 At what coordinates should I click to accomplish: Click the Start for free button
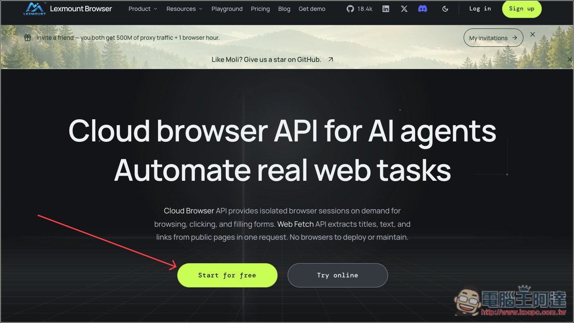227,275
